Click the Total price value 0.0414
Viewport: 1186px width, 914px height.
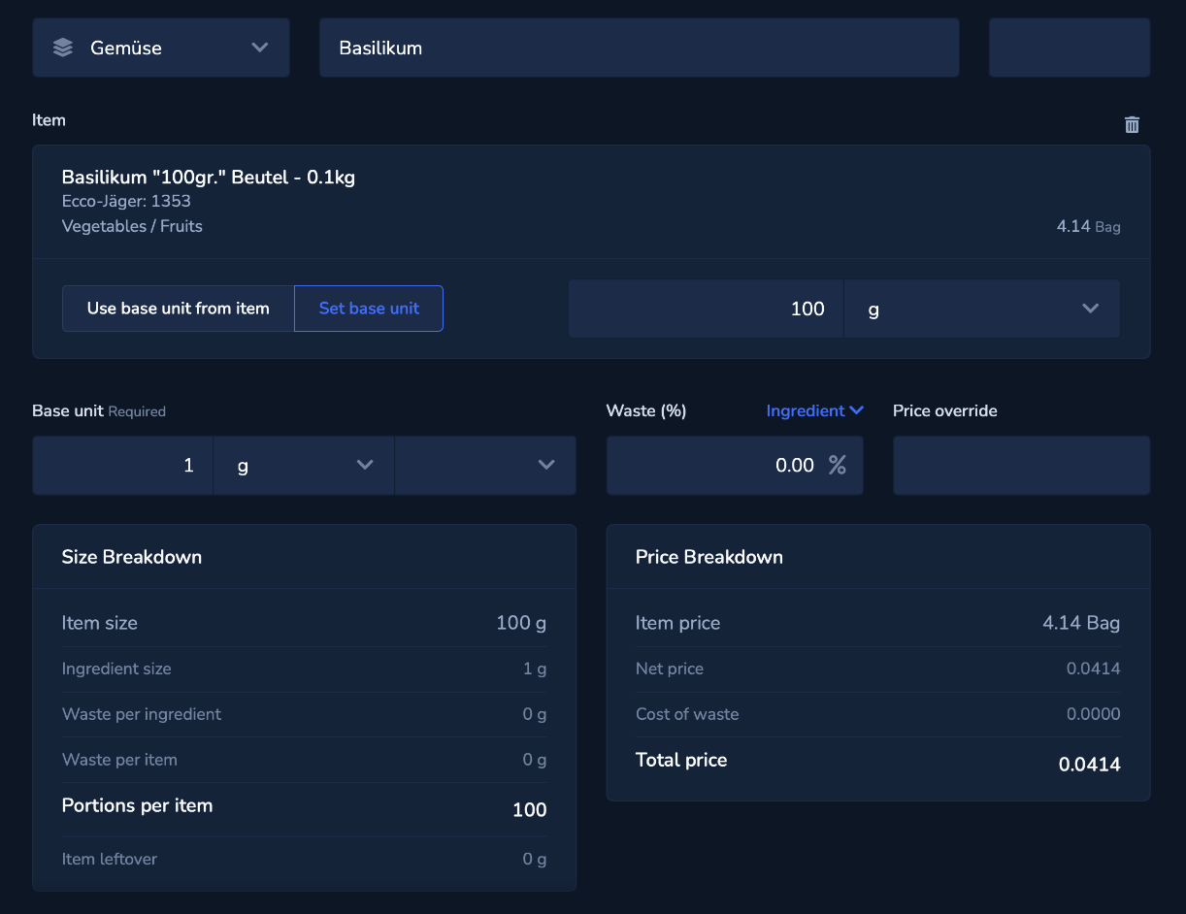click(1090, 765)
